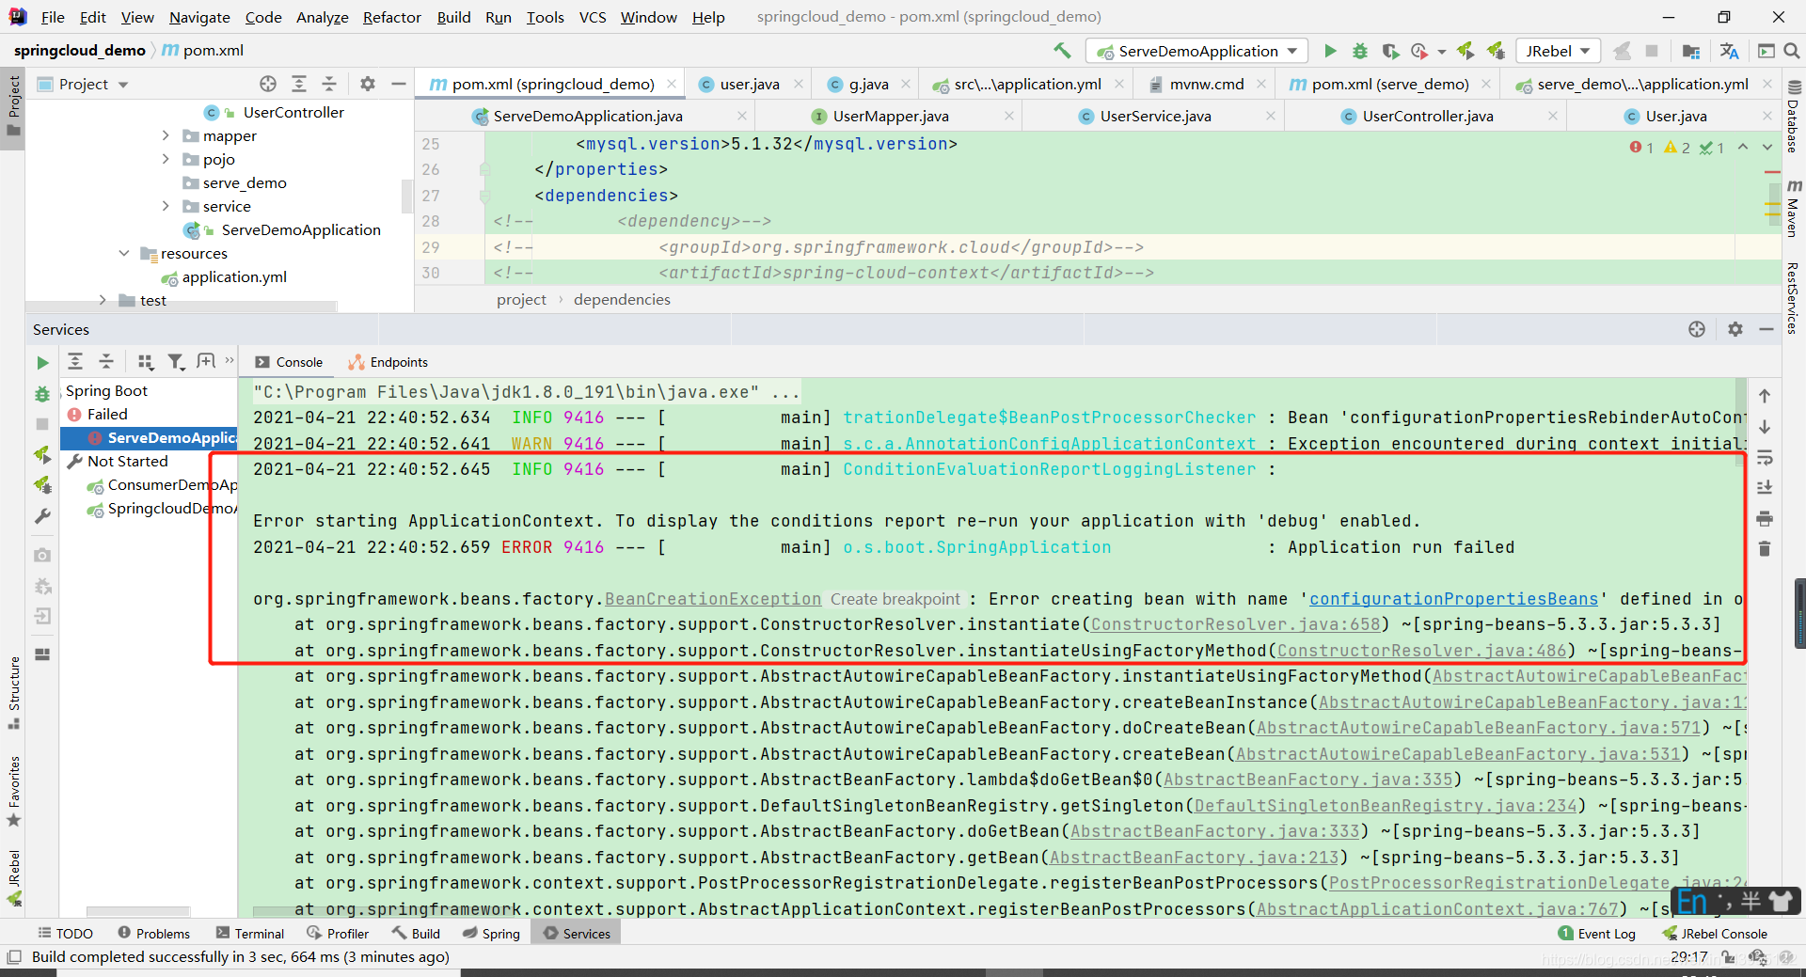
Task: Open BeanCreationException link in console
Action: click(x=713, y=599)
